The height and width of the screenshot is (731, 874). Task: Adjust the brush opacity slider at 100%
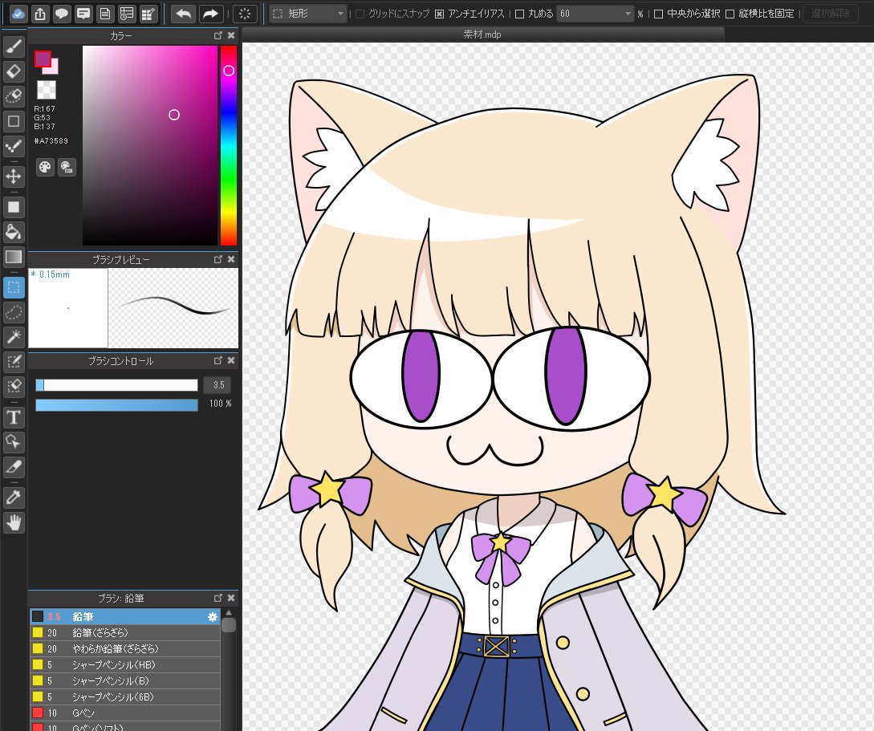[x=116, y=405]
